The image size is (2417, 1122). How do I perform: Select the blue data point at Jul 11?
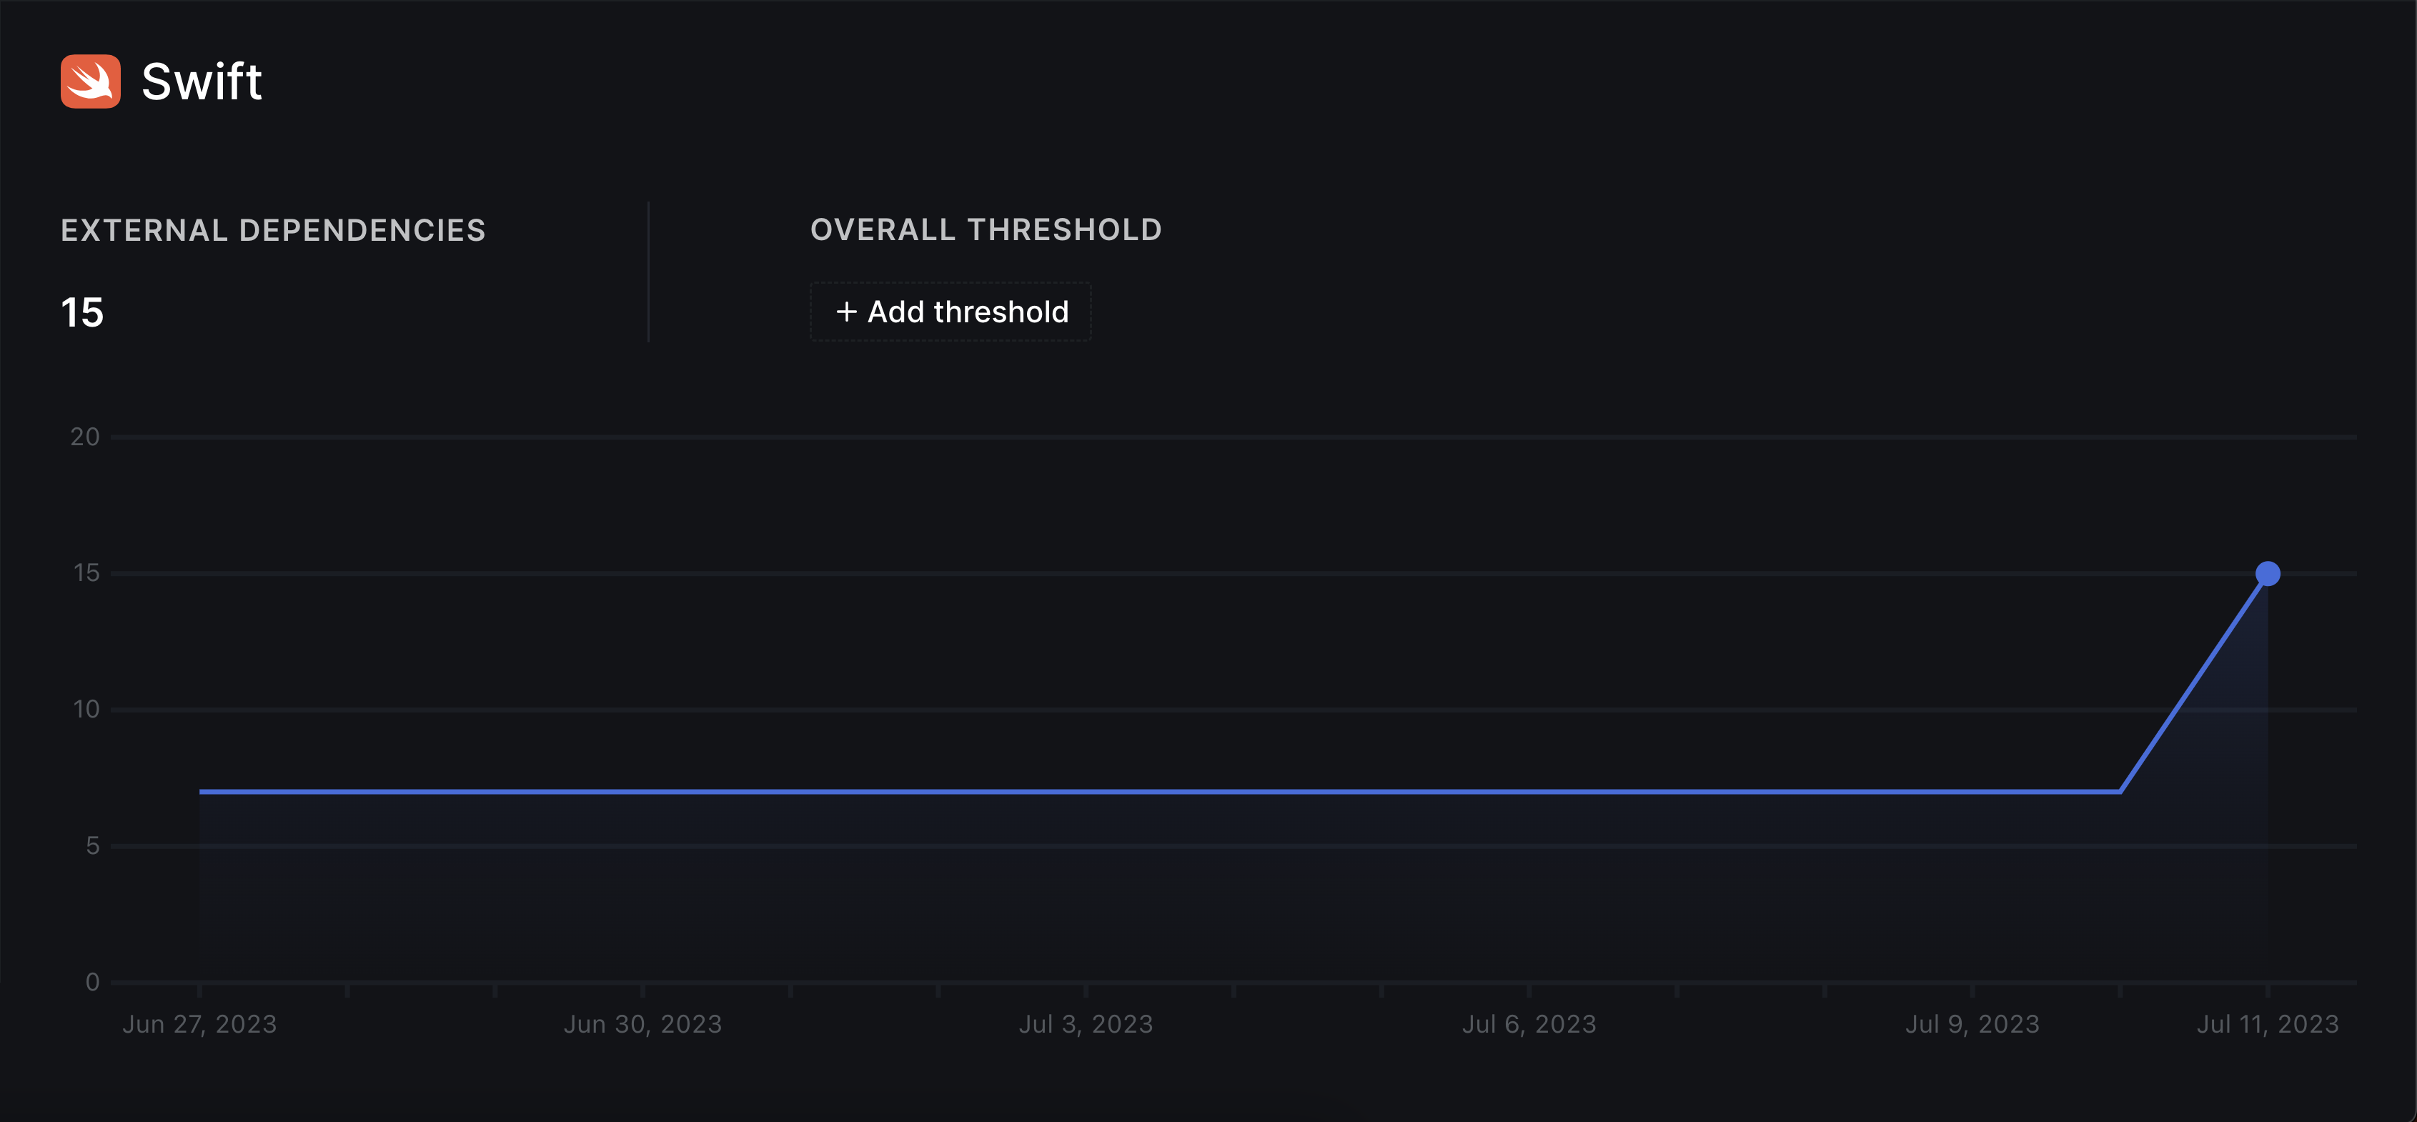2267,573
